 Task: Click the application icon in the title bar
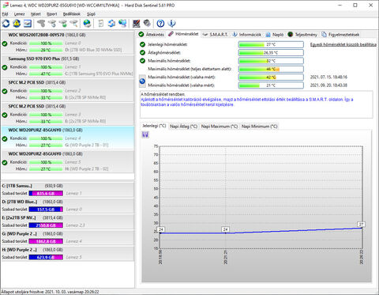[x=6, y=5]
